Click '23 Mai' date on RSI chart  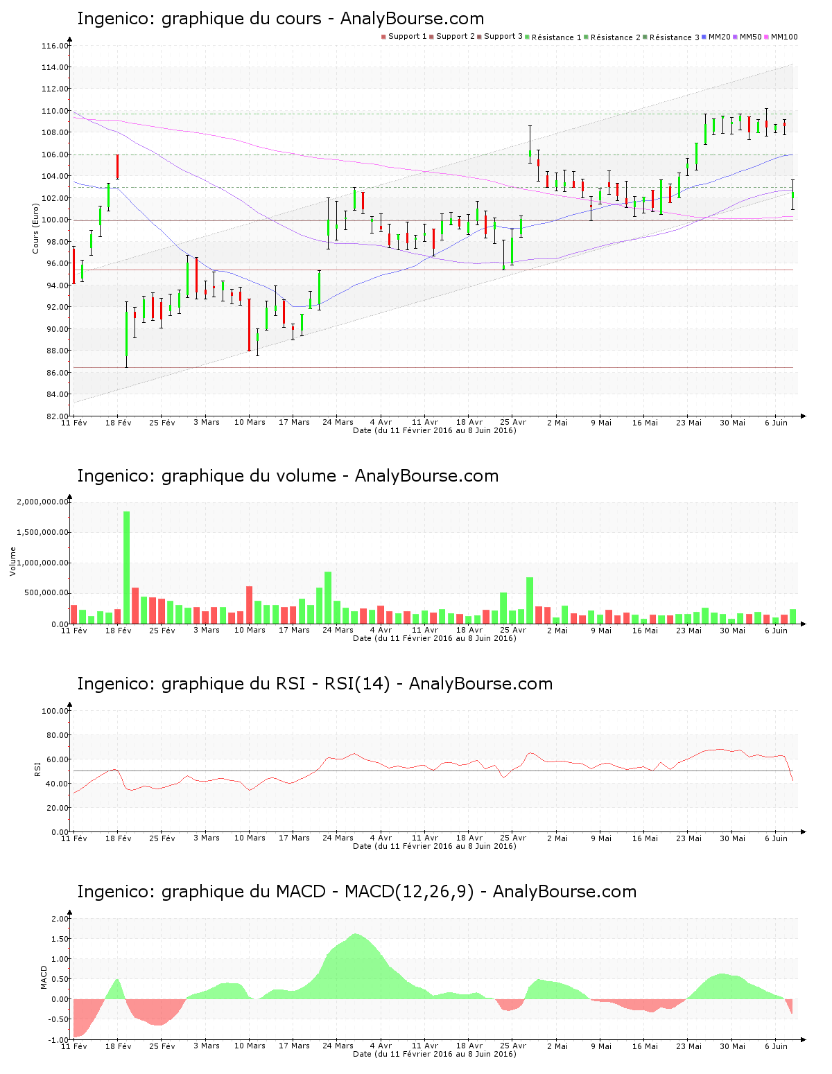click(x=688, y=838)
